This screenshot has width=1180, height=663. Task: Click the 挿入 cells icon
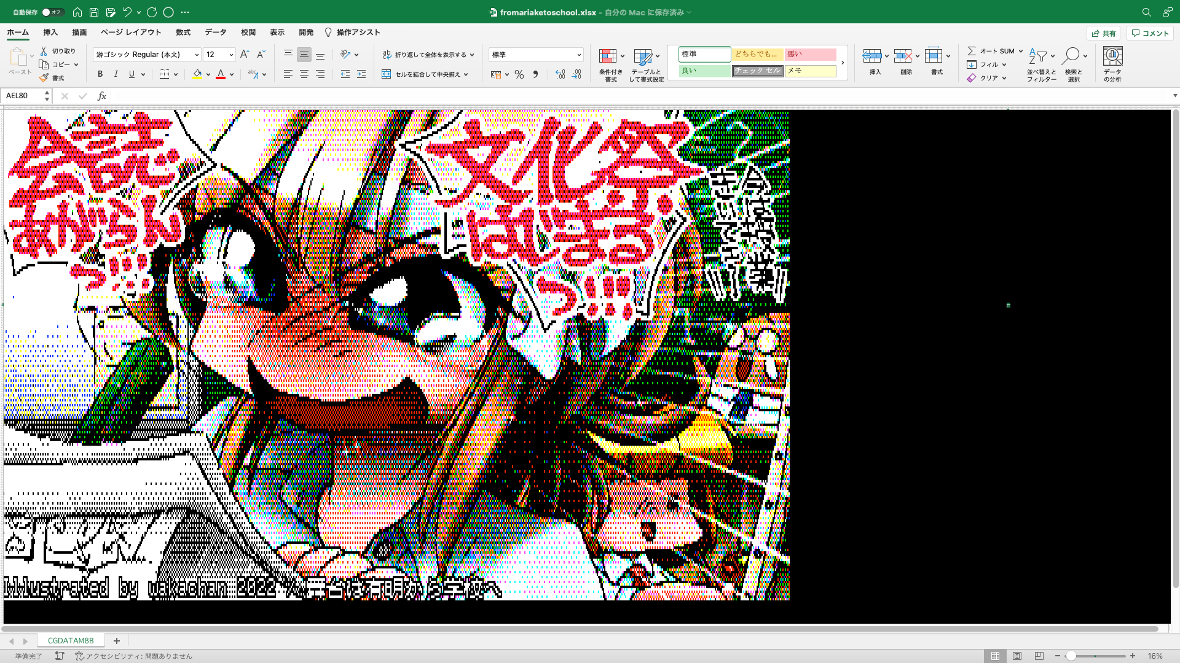[872, 56]
